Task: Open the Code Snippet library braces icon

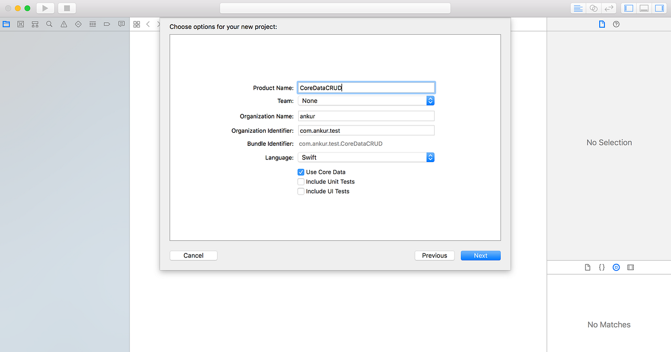Action: [x=601, y=267]
